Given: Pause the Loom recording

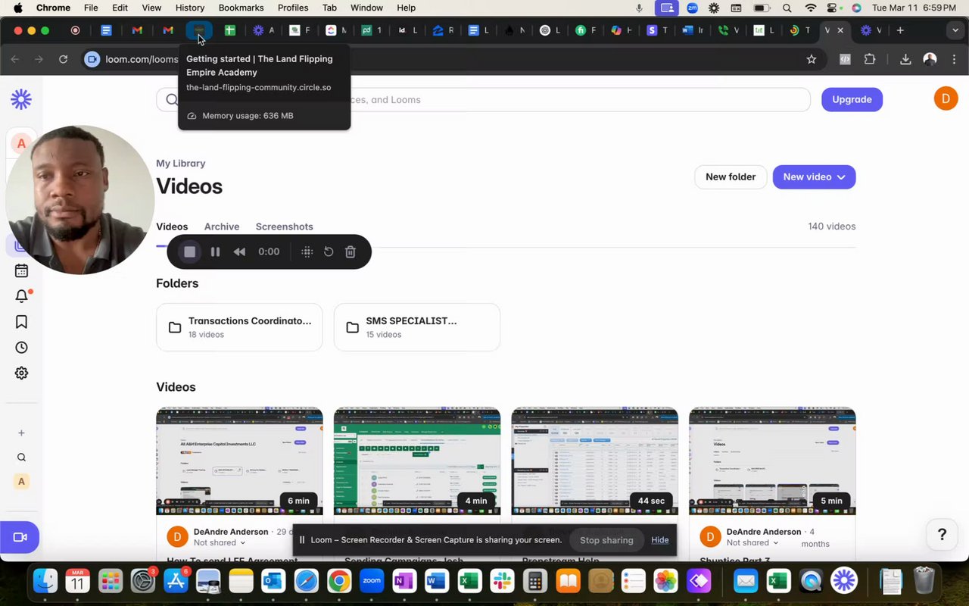Looking at the screenshot, I should pos(215,251).
